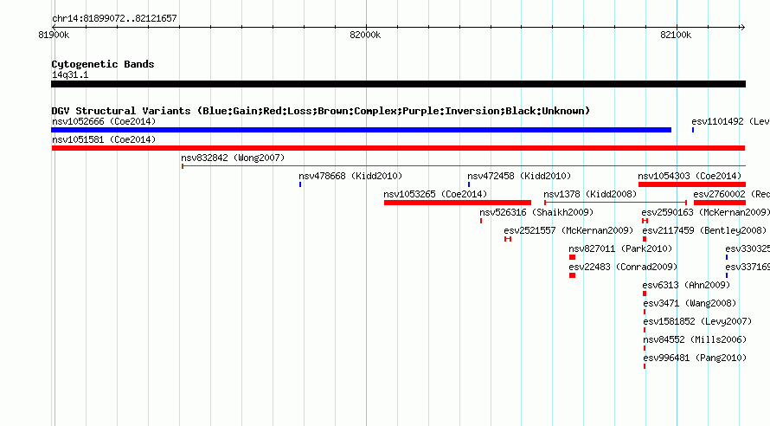Screen dimensions: 770x426
Task: Select the red block under esv22483
Action: (x=572, y=275)
